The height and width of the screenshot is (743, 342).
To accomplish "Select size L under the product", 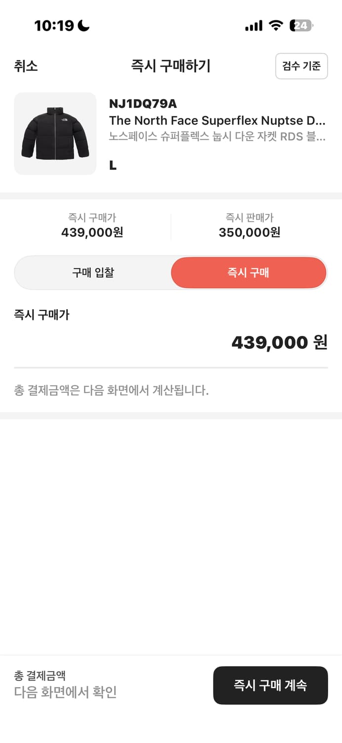I will (x=113, y=165).
